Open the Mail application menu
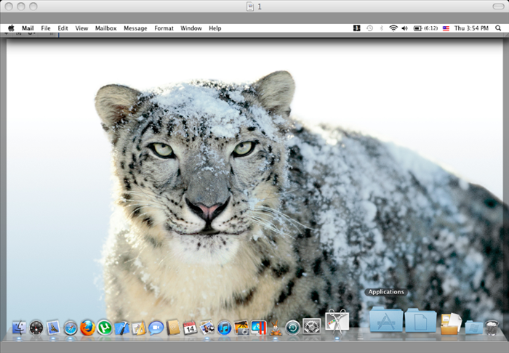This screenshot has width=509, height=353. (28, 28)
